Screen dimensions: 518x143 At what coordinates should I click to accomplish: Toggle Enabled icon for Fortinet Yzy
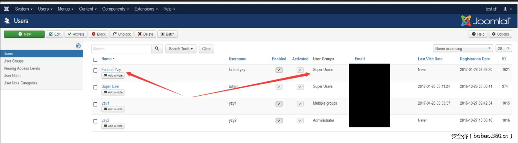pyautogui.click(x=279, y=70)
